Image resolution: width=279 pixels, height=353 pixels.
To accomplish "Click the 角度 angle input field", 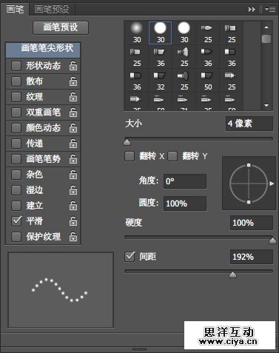I will (185, 181).
